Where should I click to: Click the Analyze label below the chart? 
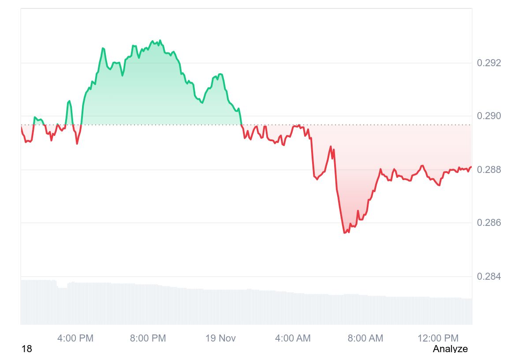point(450,349)
